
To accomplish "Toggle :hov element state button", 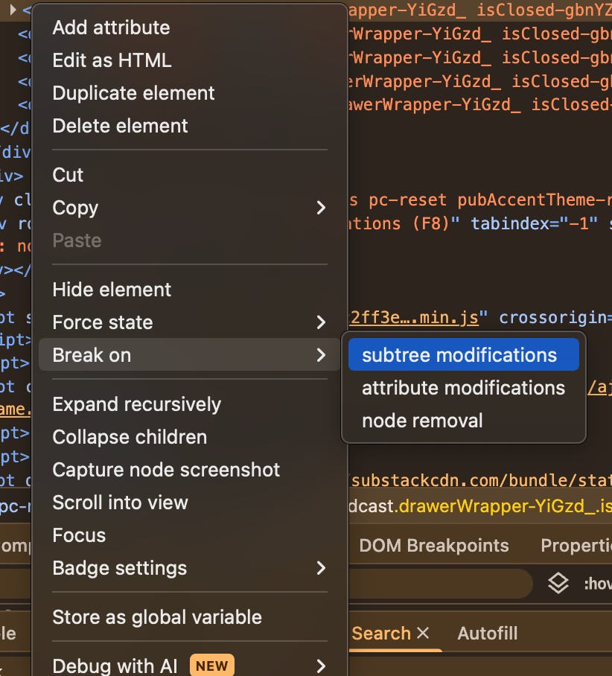I will coord(598,584).
